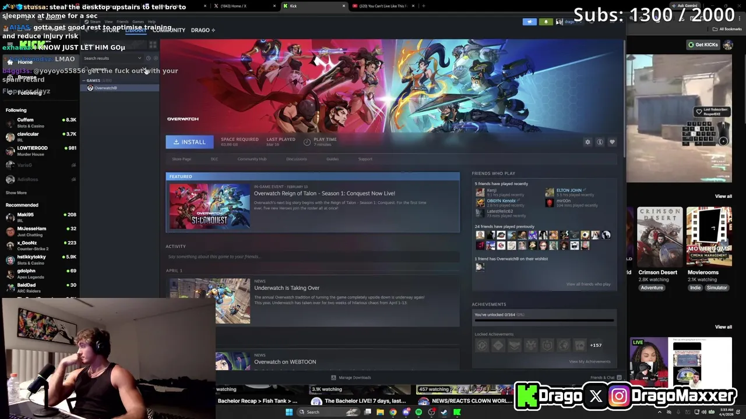Open the Movierooms category thumbnail
Screen dimensions: 746x419
(709, 236)
